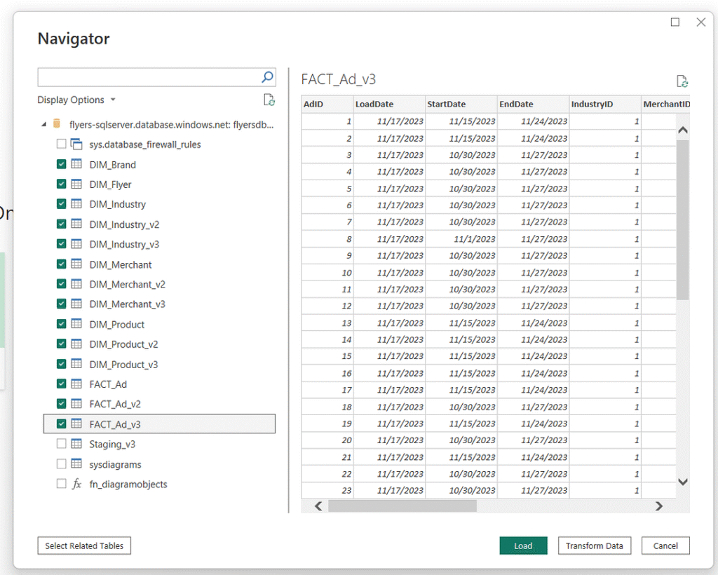Click the table icon next to DIM_Flyer
Image resolution: width=718 pixels, height=575 pixels.
76,184
